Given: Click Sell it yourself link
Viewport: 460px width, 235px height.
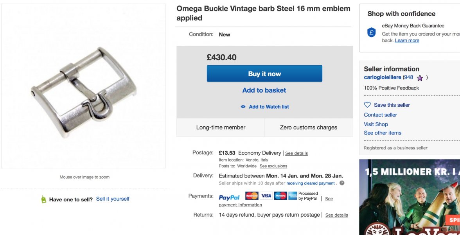Looking at the screenshot, I should (113, 199).
